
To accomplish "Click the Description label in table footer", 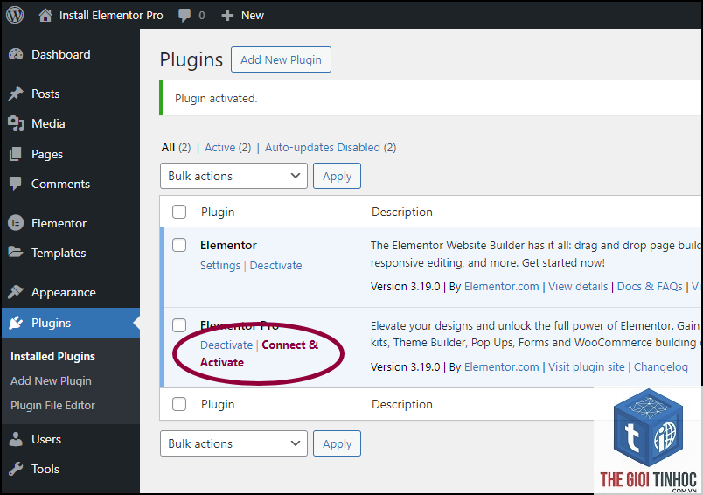I will point(401,404).
